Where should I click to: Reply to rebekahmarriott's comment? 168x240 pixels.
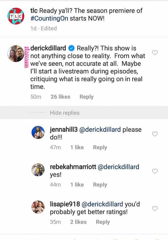coord(100,184)
